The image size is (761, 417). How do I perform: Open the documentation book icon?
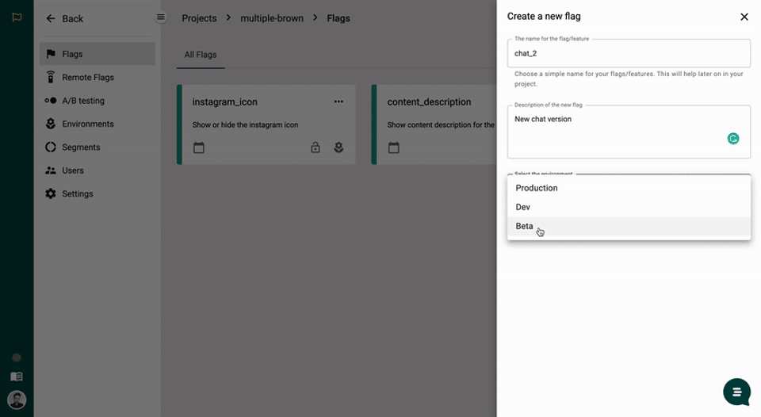click(x=17, y=377)
